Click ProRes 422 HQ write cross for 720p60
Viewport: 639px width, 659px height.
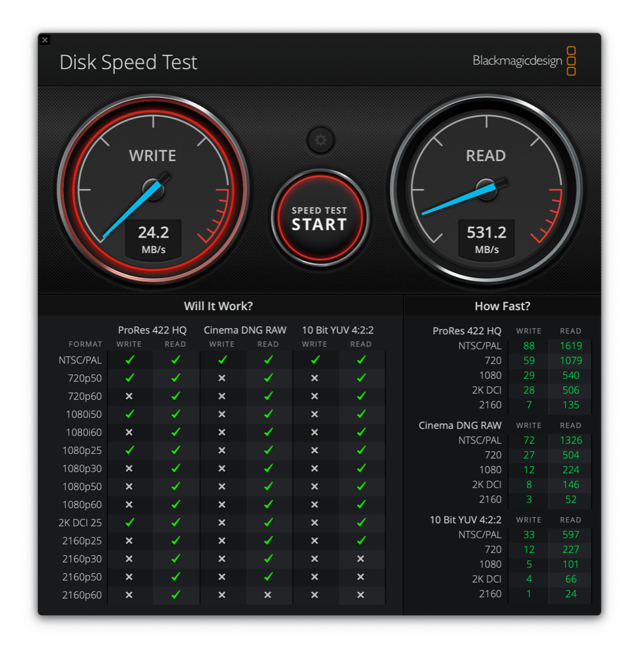pyautogui.click(x=129, y=396)
